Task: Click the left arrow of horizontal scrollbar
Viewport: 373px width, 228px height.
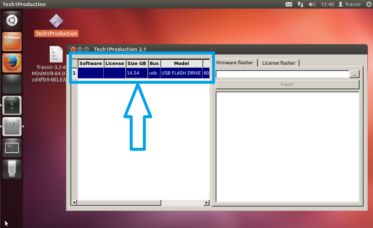Action: click(x=74, y=202)
